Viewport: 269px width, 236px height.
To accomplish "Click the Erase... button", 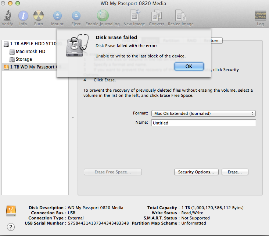I will [x=235, y=172].
